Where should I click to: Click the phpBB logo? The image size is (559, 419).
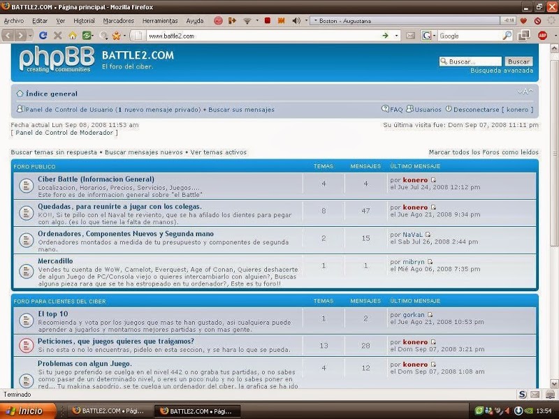[x=57, y=59]
